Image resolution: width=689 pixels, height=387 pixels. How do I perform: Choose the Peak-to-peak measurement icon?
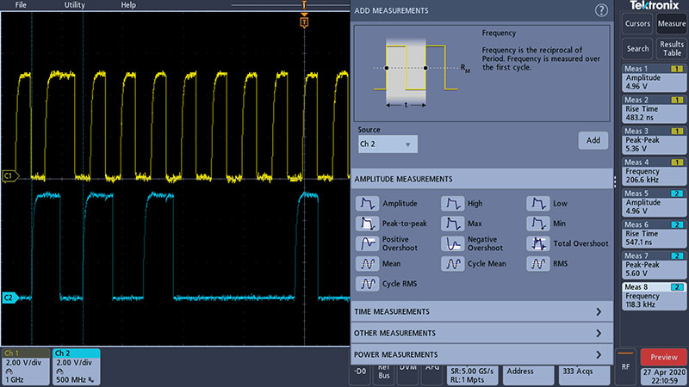tap(368, 224)
